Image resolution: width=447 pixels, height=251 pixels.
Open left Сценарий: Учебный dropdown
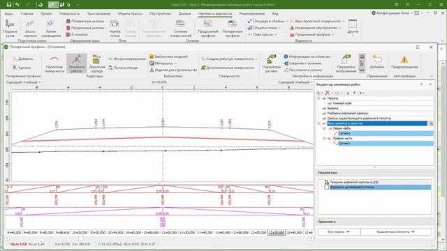click(x=23, y=82)
